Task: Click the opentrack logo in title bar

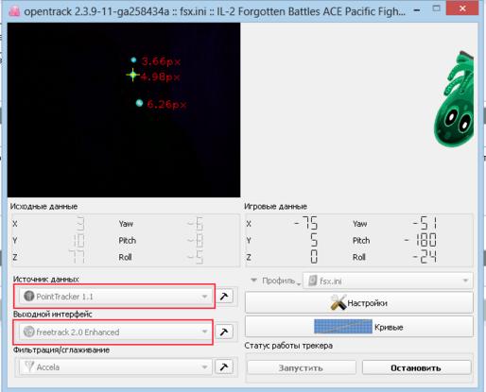Action: pyautogui.click(x=14, y=11)
